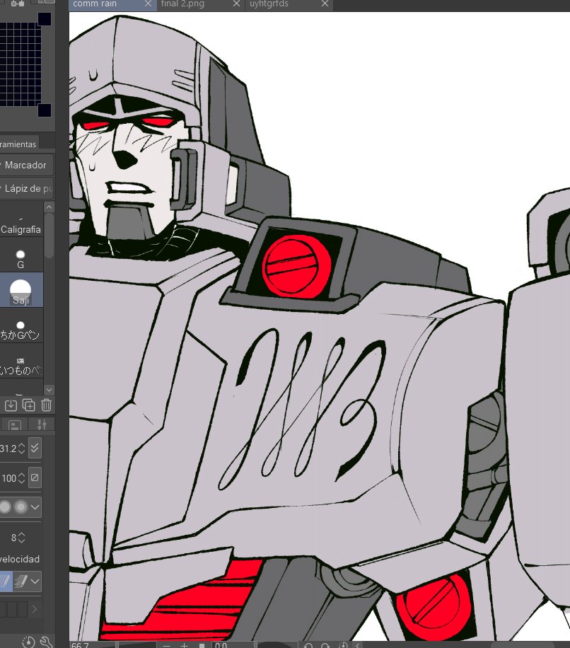Rotate canvas right icon in status bar

[325, 645]
